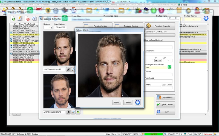Open Seguimento do Cliente ou Tipo dropdown

(x=174, y=35)
